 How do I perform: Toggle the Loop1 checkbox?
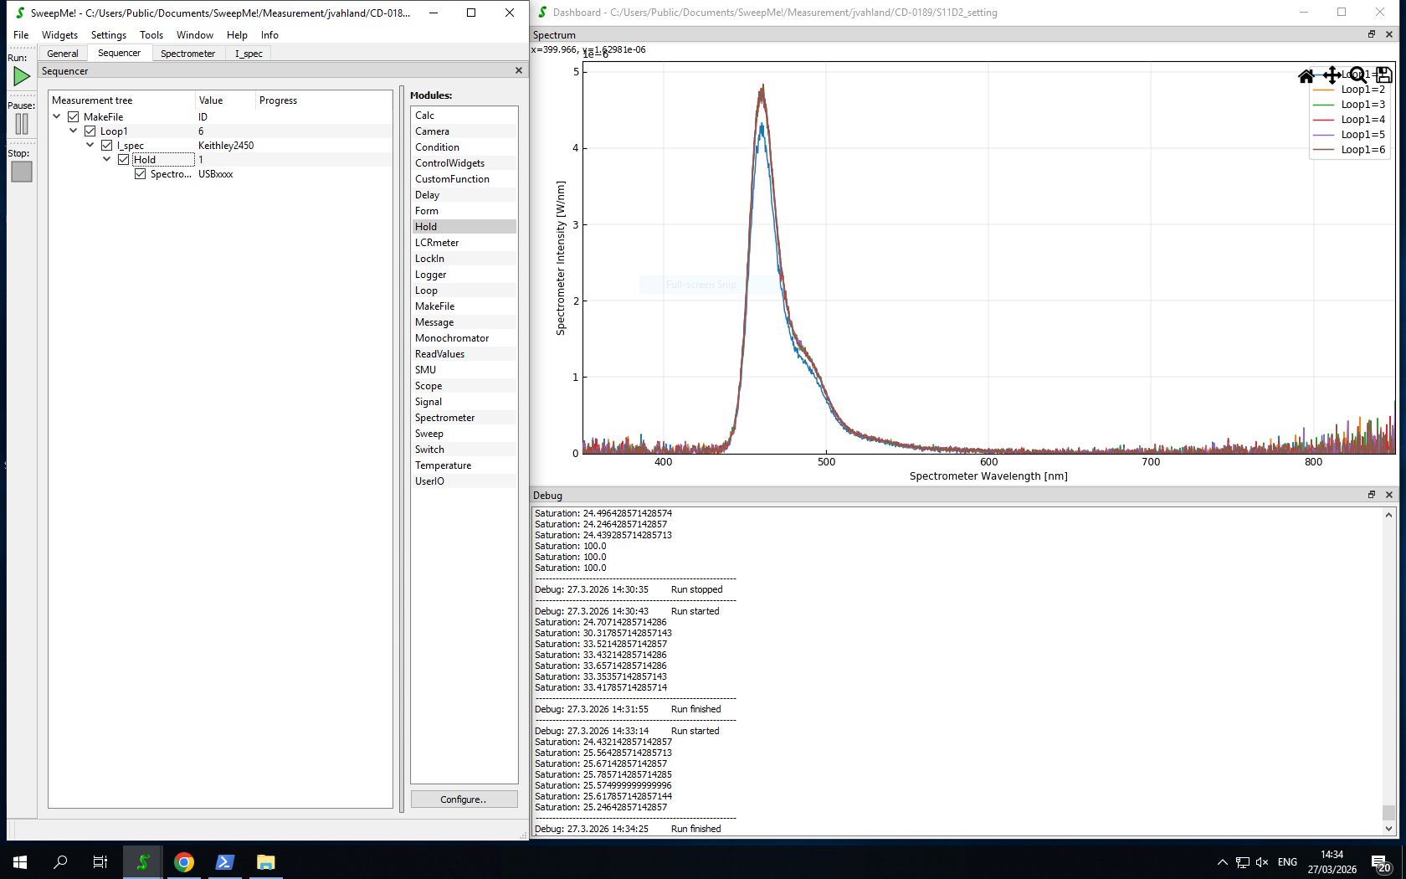coord(90,131)
